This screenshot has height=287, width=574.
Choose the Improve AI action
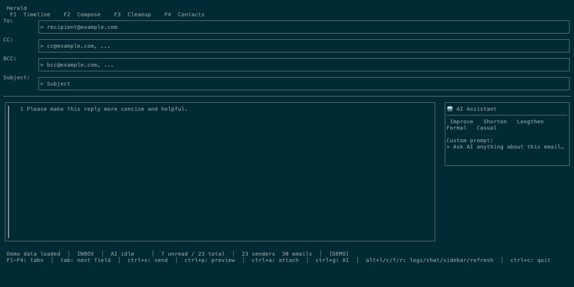[x=461, y=121]
